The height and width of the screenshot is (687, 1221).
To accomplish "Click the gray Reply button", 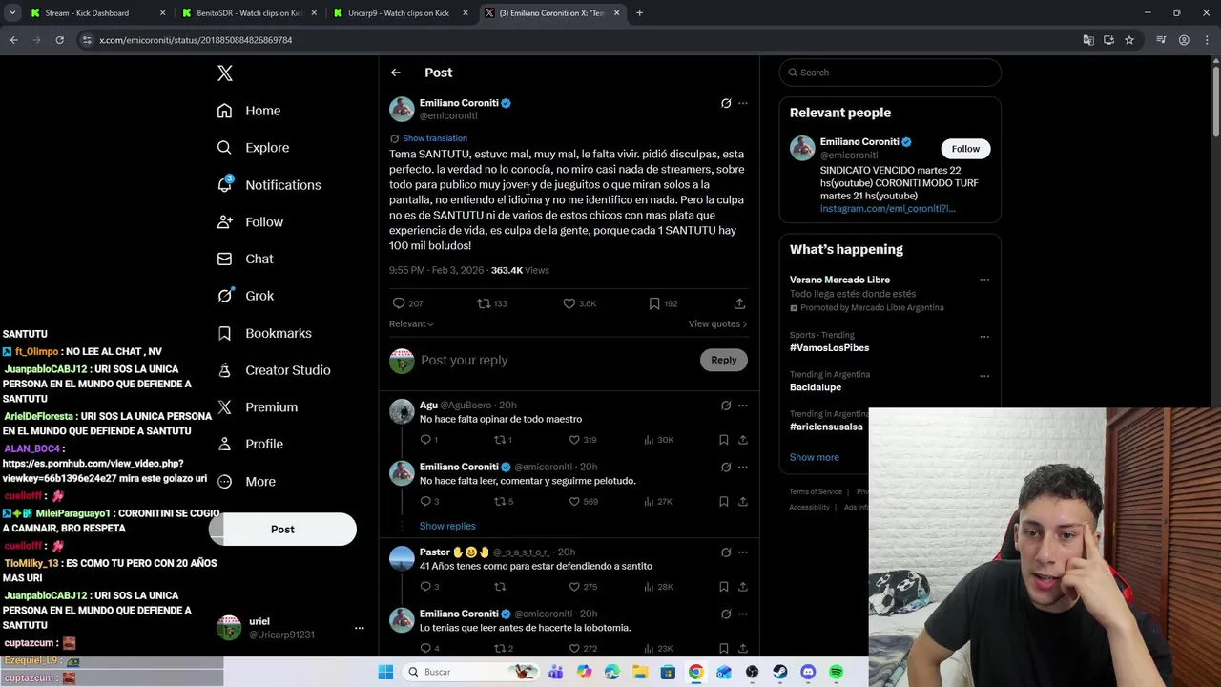I will 724,360.
